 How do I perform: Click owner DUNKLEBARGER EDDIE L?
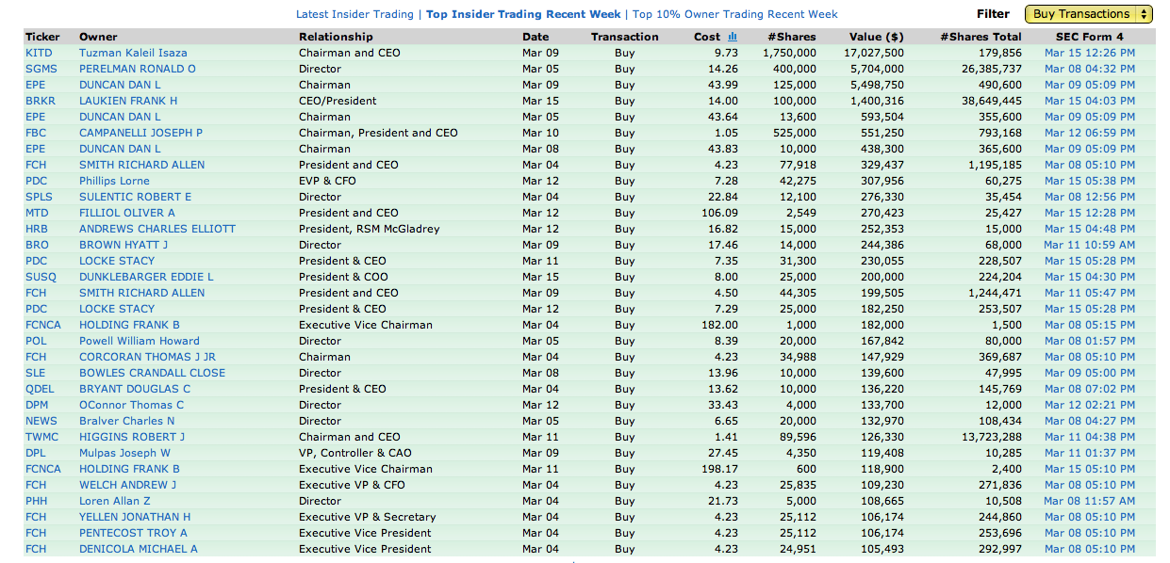[146, 277]
